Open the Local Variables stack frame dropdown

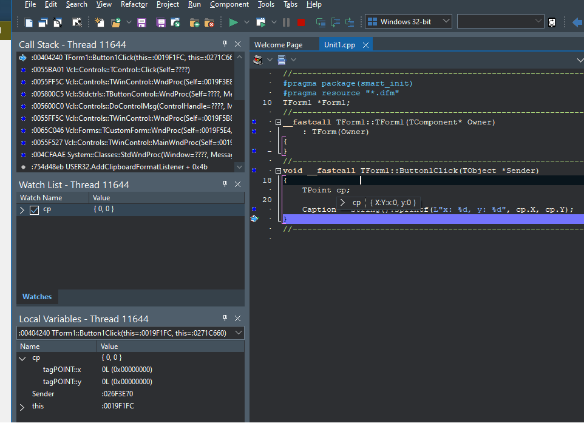coord(238,333)
